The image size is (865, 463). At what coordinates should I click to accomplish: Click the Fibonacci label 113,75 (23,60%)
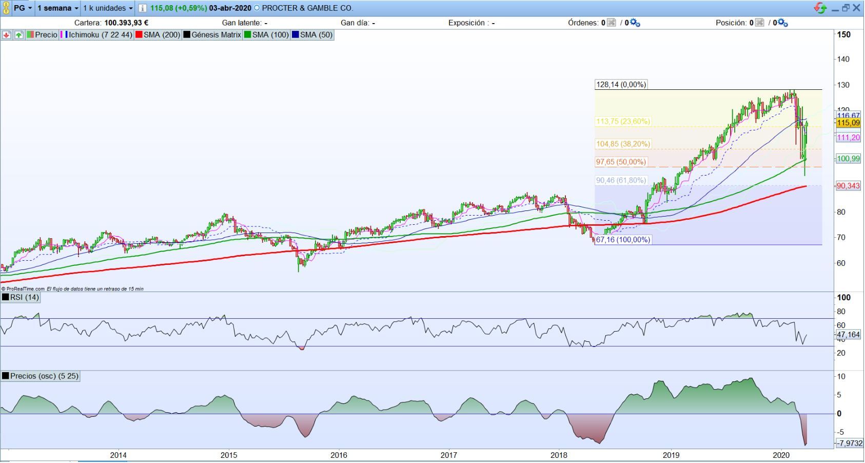(x=623, y=121)
